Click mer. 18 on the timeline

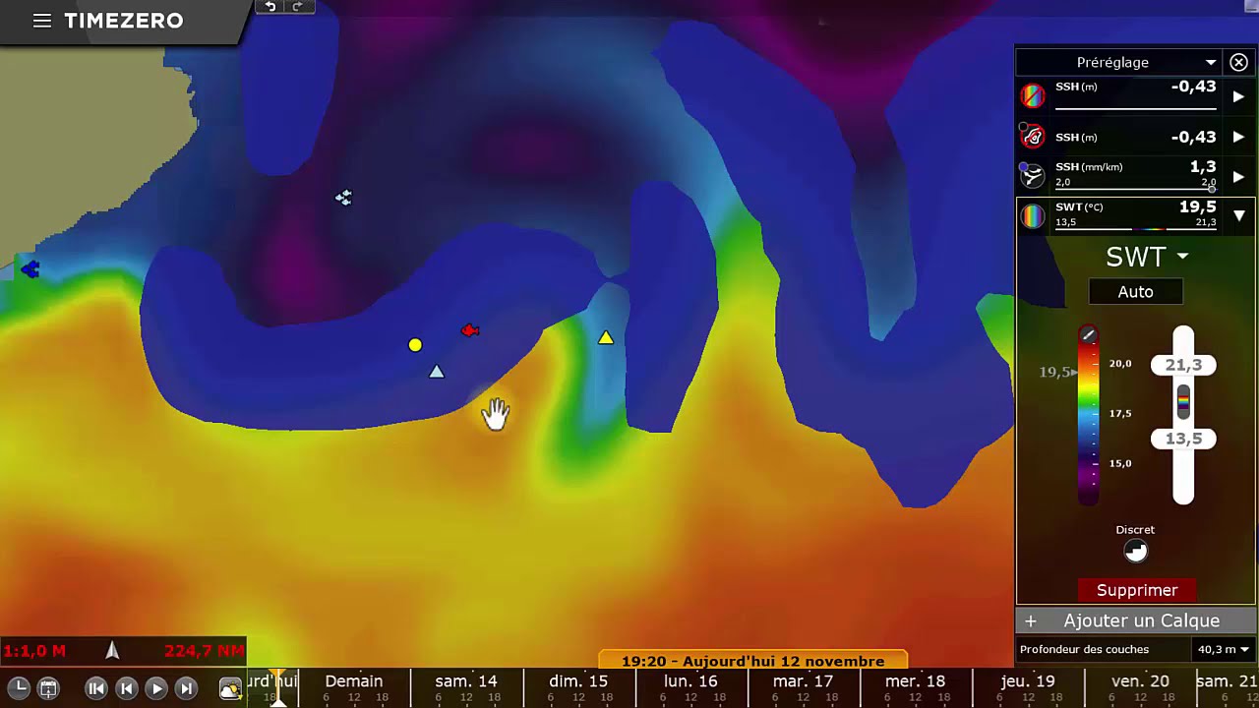click(x=915, y=680)
